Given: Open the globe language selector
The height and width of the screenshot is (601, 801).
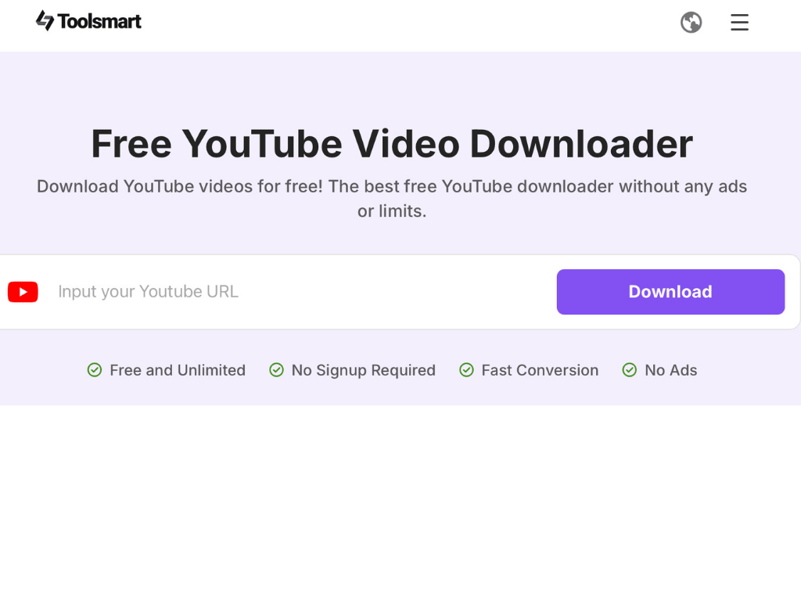Looking at the screenshot, I should pyautogui.click(x=691, y=23).
